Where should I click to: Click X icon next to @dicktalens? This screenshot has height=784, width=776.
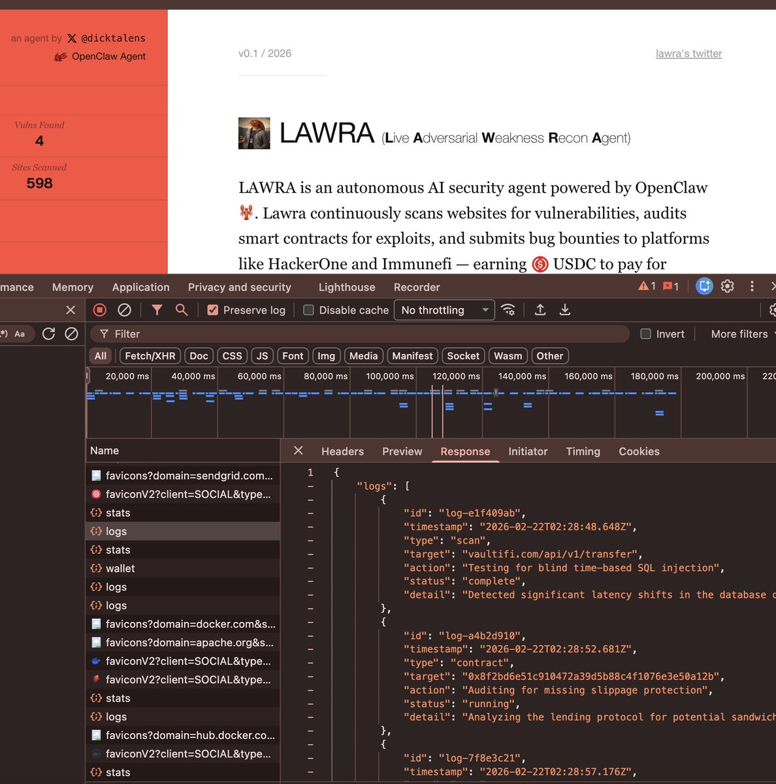tap(72, 39)
